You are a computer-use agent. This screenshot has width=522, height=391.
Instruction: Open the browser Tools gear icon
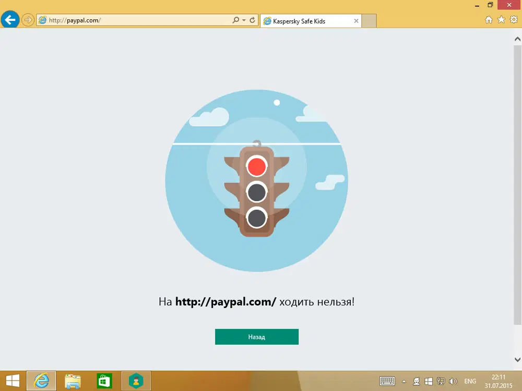coord(514,20)
